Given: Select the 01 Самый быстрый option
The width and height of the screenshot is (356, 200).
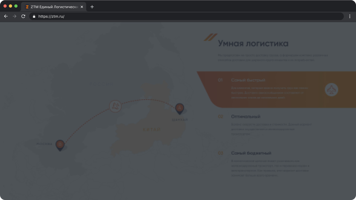Looking at the screenshot, I should click(248, 80).
